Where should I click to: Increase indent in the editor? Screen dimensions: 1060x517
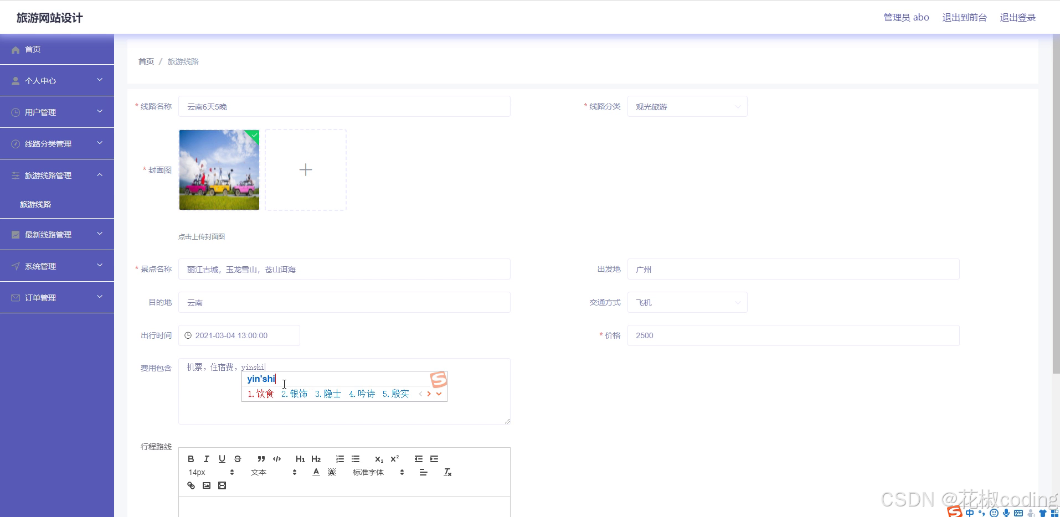pyautogui.click(x=434, y=459)
